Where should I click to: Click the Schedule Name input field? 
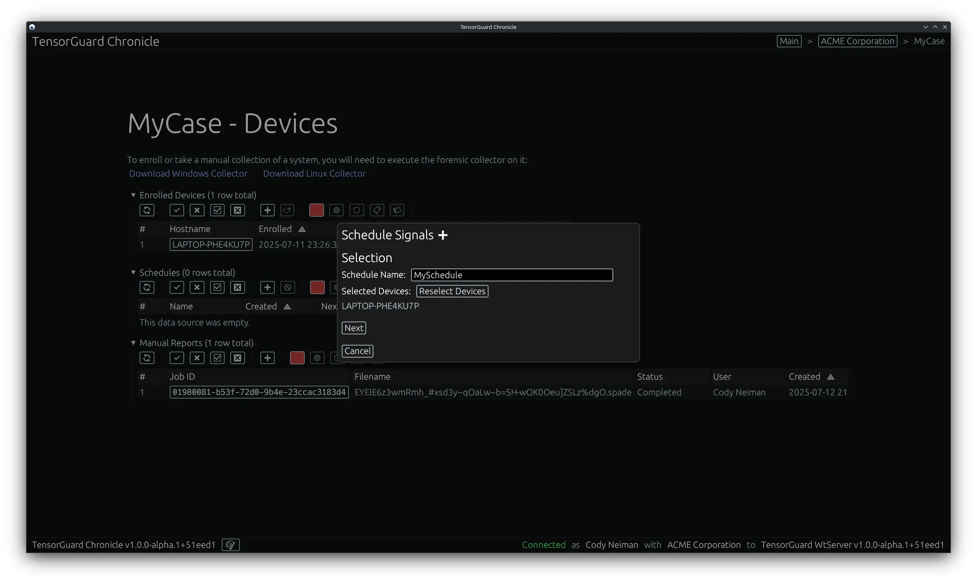pyautogui.click(x=512, y=275)
